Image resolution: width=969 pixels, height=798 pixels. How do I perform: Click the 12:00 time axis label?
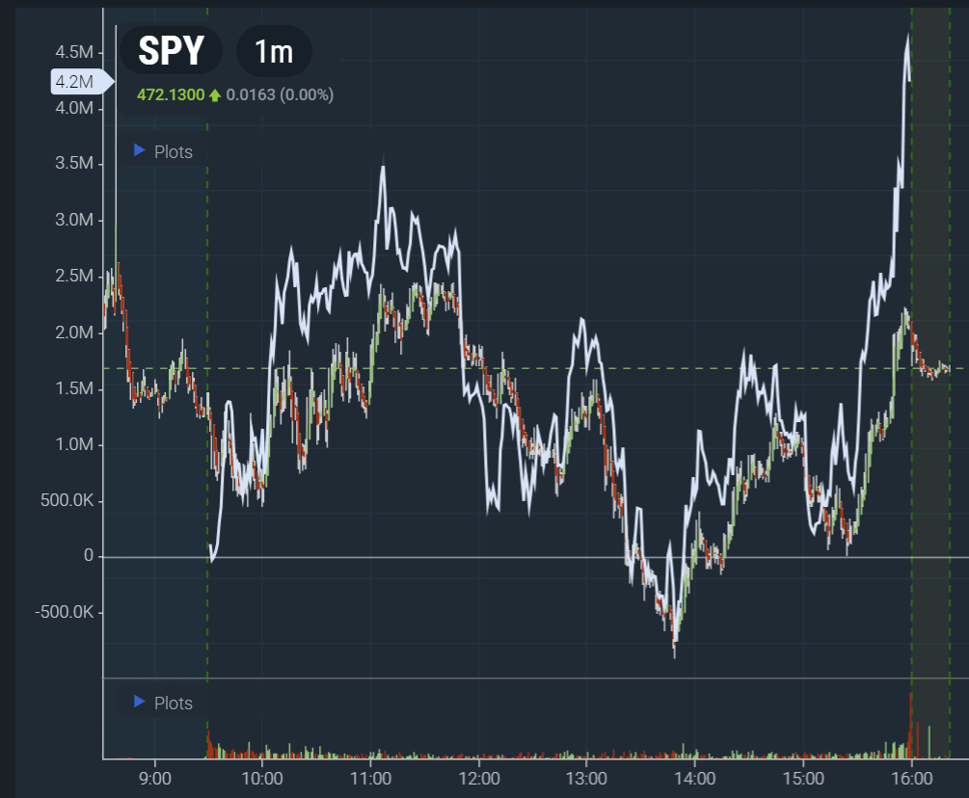(479, 778)
